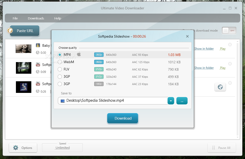Click the panda video thumbnail

pos(23,49)
